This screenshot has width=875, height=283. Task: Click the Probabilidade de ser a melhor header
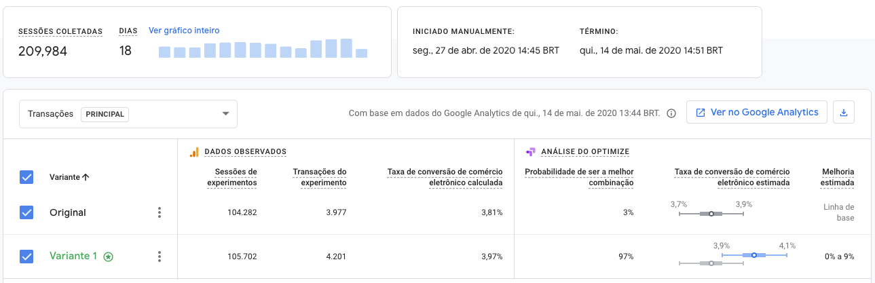[579, 177]
